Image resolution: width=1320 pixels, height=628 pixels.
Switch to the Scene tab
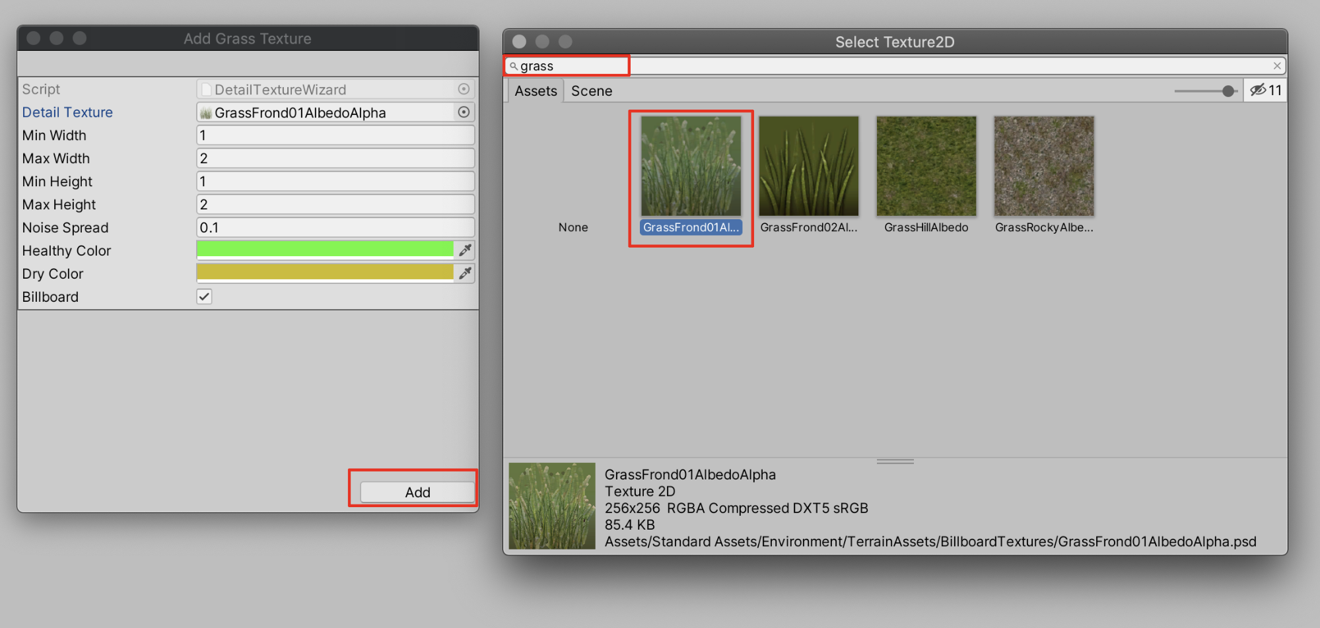[591, 91]
